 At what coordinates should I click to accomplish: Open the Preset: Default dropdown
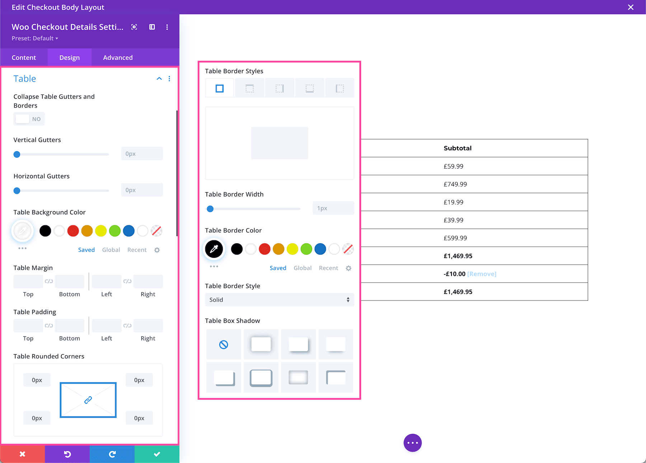tap(35, 38)
